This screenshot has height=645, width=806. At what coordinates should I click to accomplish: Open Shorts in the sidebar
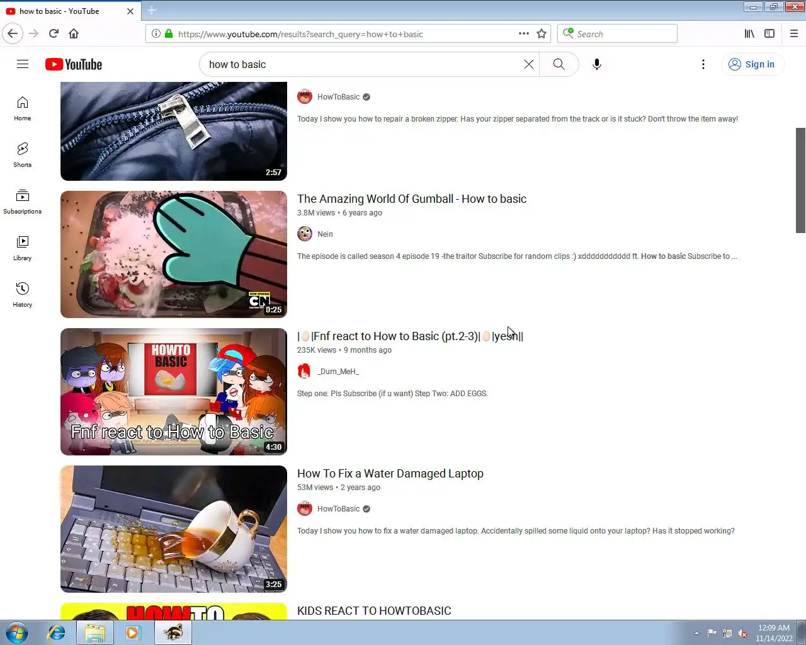click(x=23, y=155)
